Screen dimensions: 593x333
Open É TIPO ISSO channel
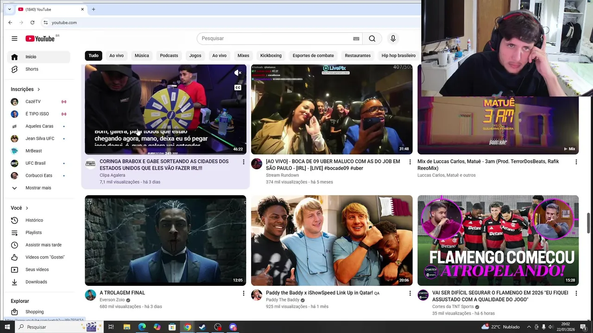(x=39, y=114)
